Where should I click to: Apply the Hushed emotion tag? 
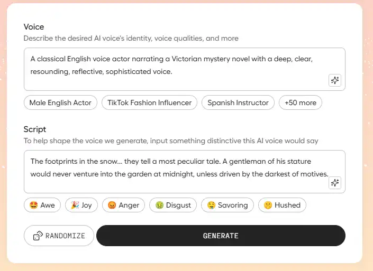pyautogui.click(x=282, y=205)
